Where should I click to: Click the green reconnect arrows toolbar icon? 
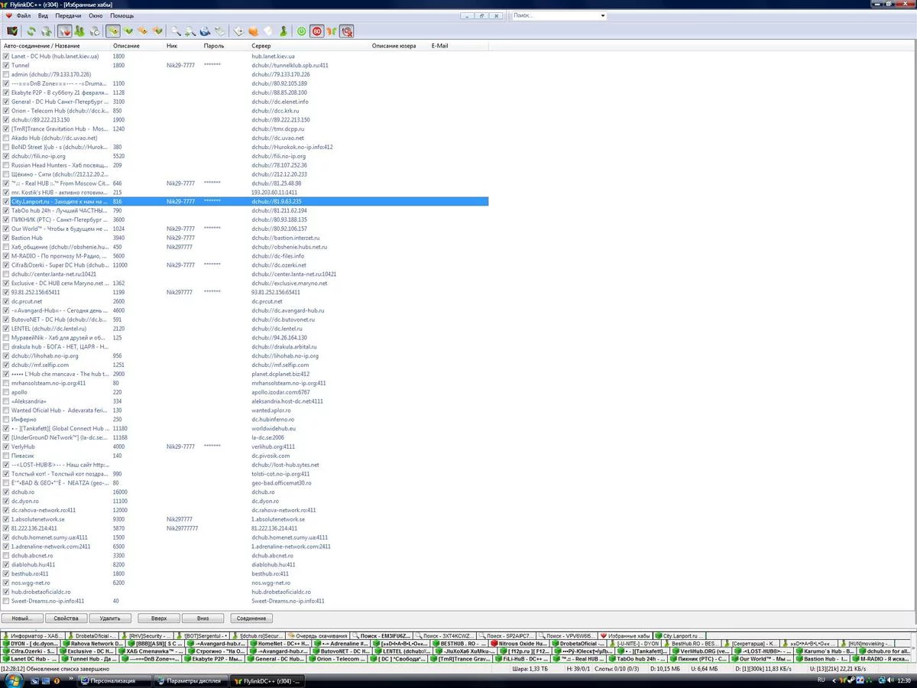[31, 31]
